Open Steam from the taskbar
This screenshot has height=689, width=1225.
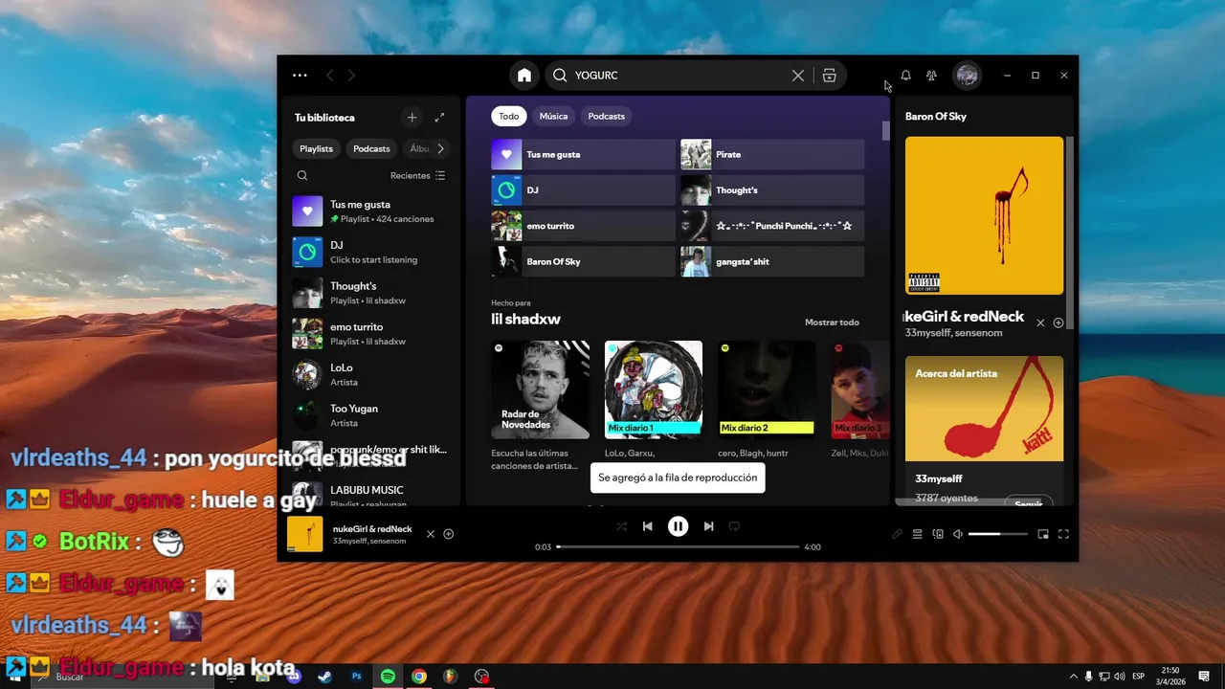pyautogui.click(x=325, y=676)
